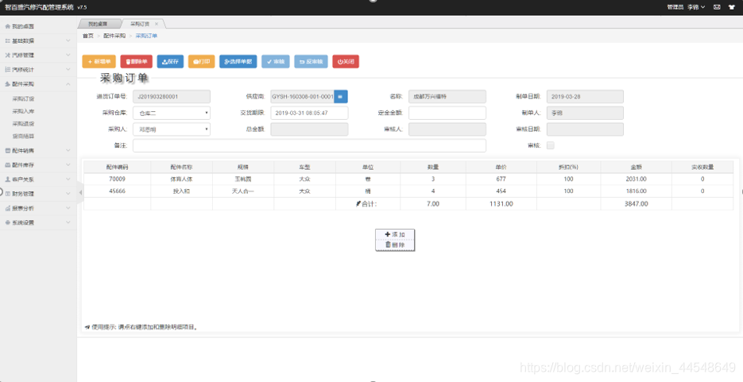Open the mail envelope icon in header
743x382 pixels.
click(x=717, y=7)
